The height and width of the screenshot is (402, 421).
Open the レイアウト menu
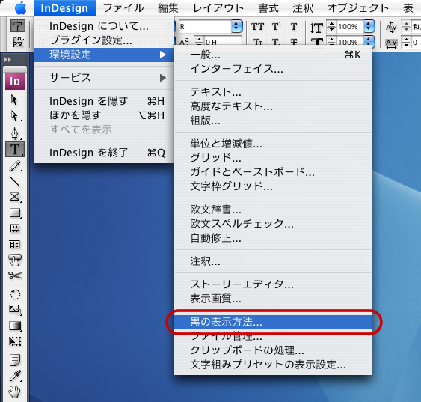tap(218, 8)
